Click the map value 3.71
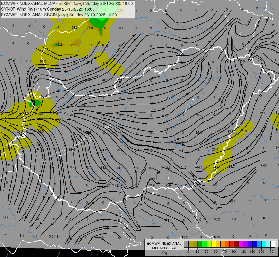Image resolution: width=279 pixels, height=257 pixels. point(5,235)
